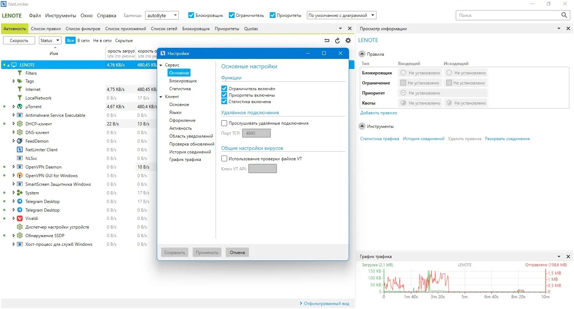Viewport: 574px width, 309px height.
Task: Click the Разорвать соединения link
Action: coord(507,139)
